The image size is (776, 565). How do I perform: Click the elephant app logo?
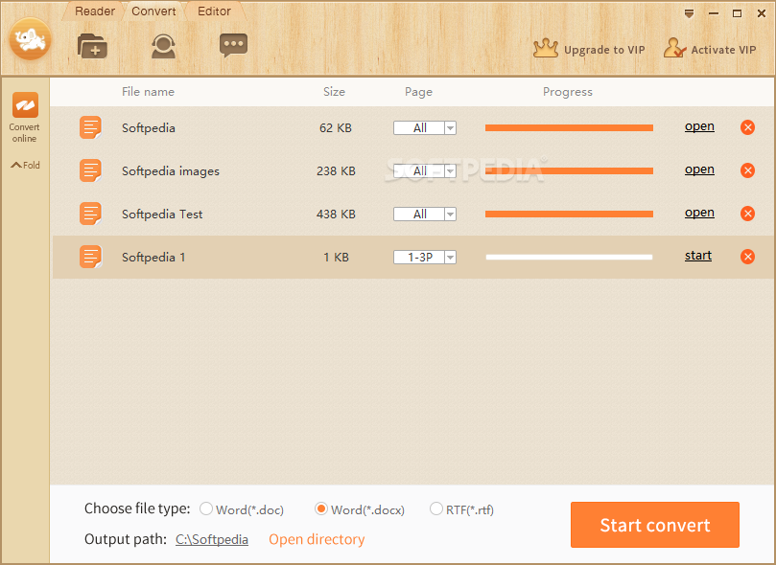point(30,38)
